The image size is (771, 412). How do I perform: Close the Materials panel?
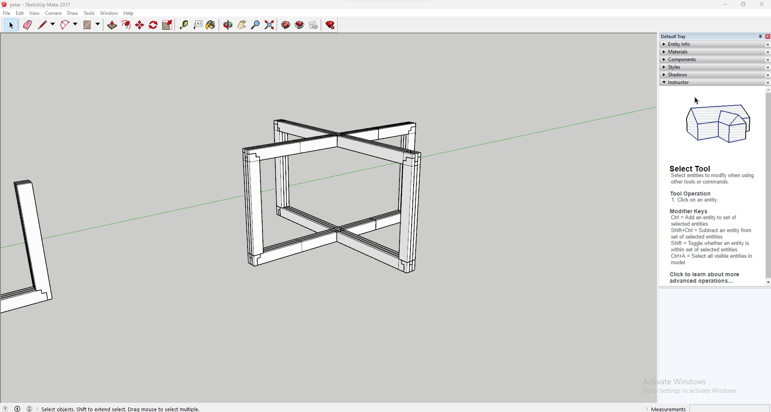pyautogui.click(x=768, y=52)
